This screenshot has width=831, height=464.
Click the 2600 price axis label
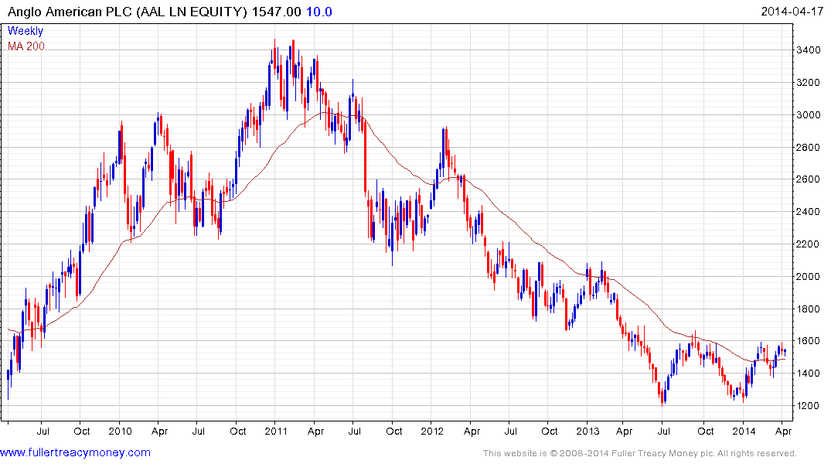point(809,179)
